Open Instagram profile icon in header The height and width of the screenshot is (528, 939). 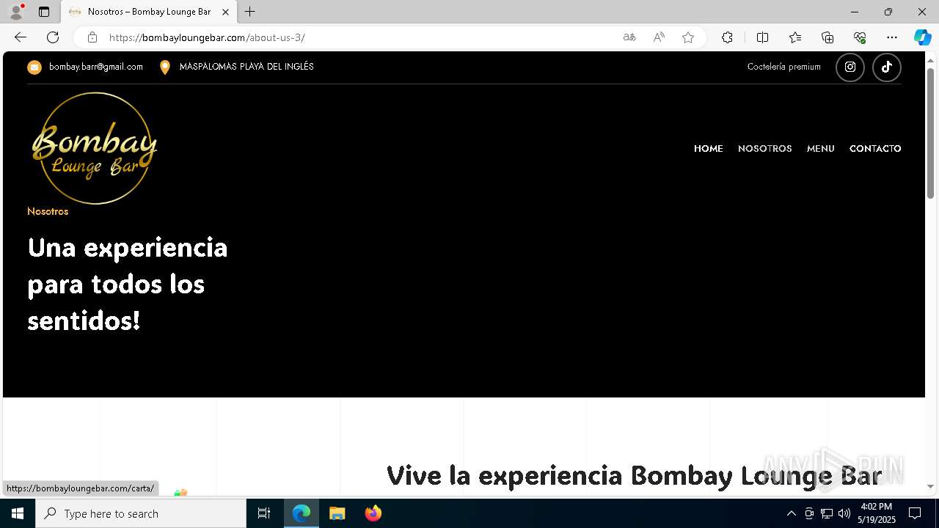point(850,67)
